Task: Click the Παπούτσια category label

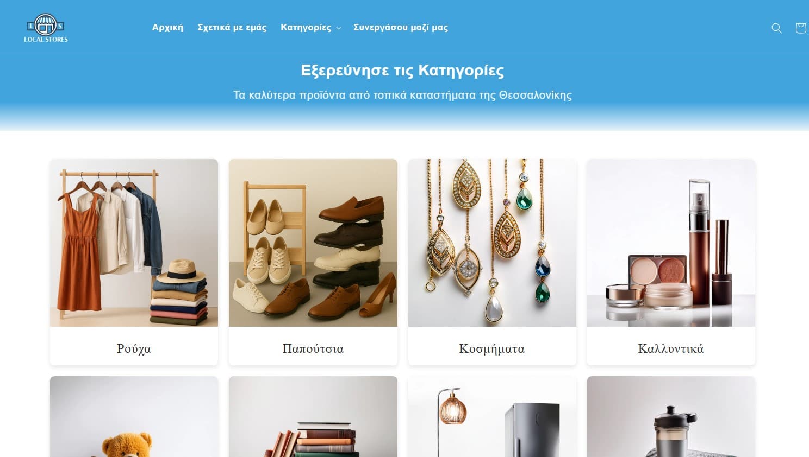Action: tap(313, 348)
